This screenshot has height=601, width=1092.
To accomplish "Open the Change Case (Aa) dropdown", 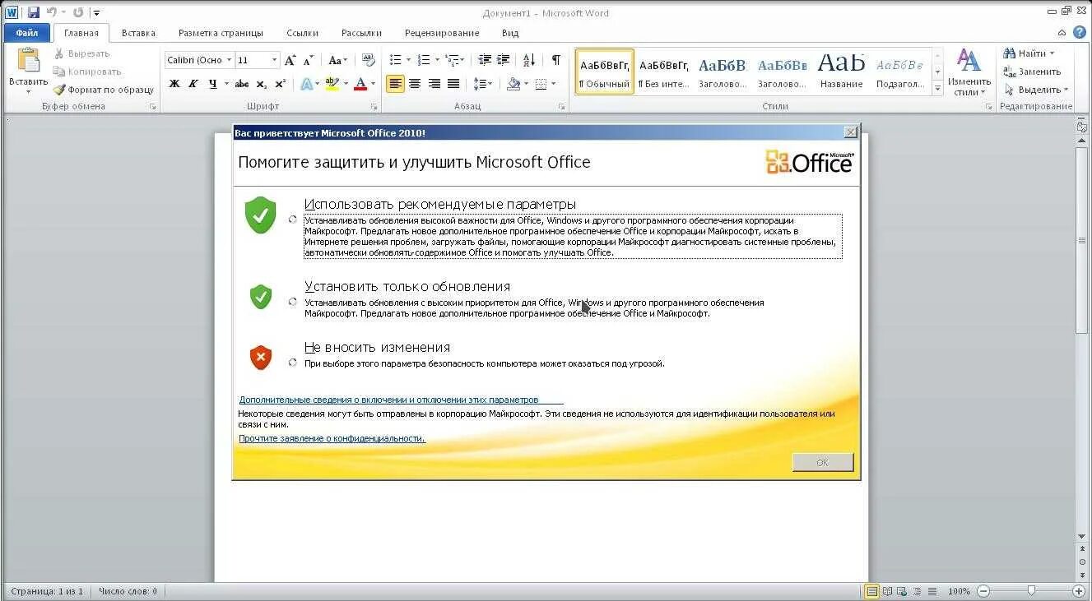I will coord(338,60).
